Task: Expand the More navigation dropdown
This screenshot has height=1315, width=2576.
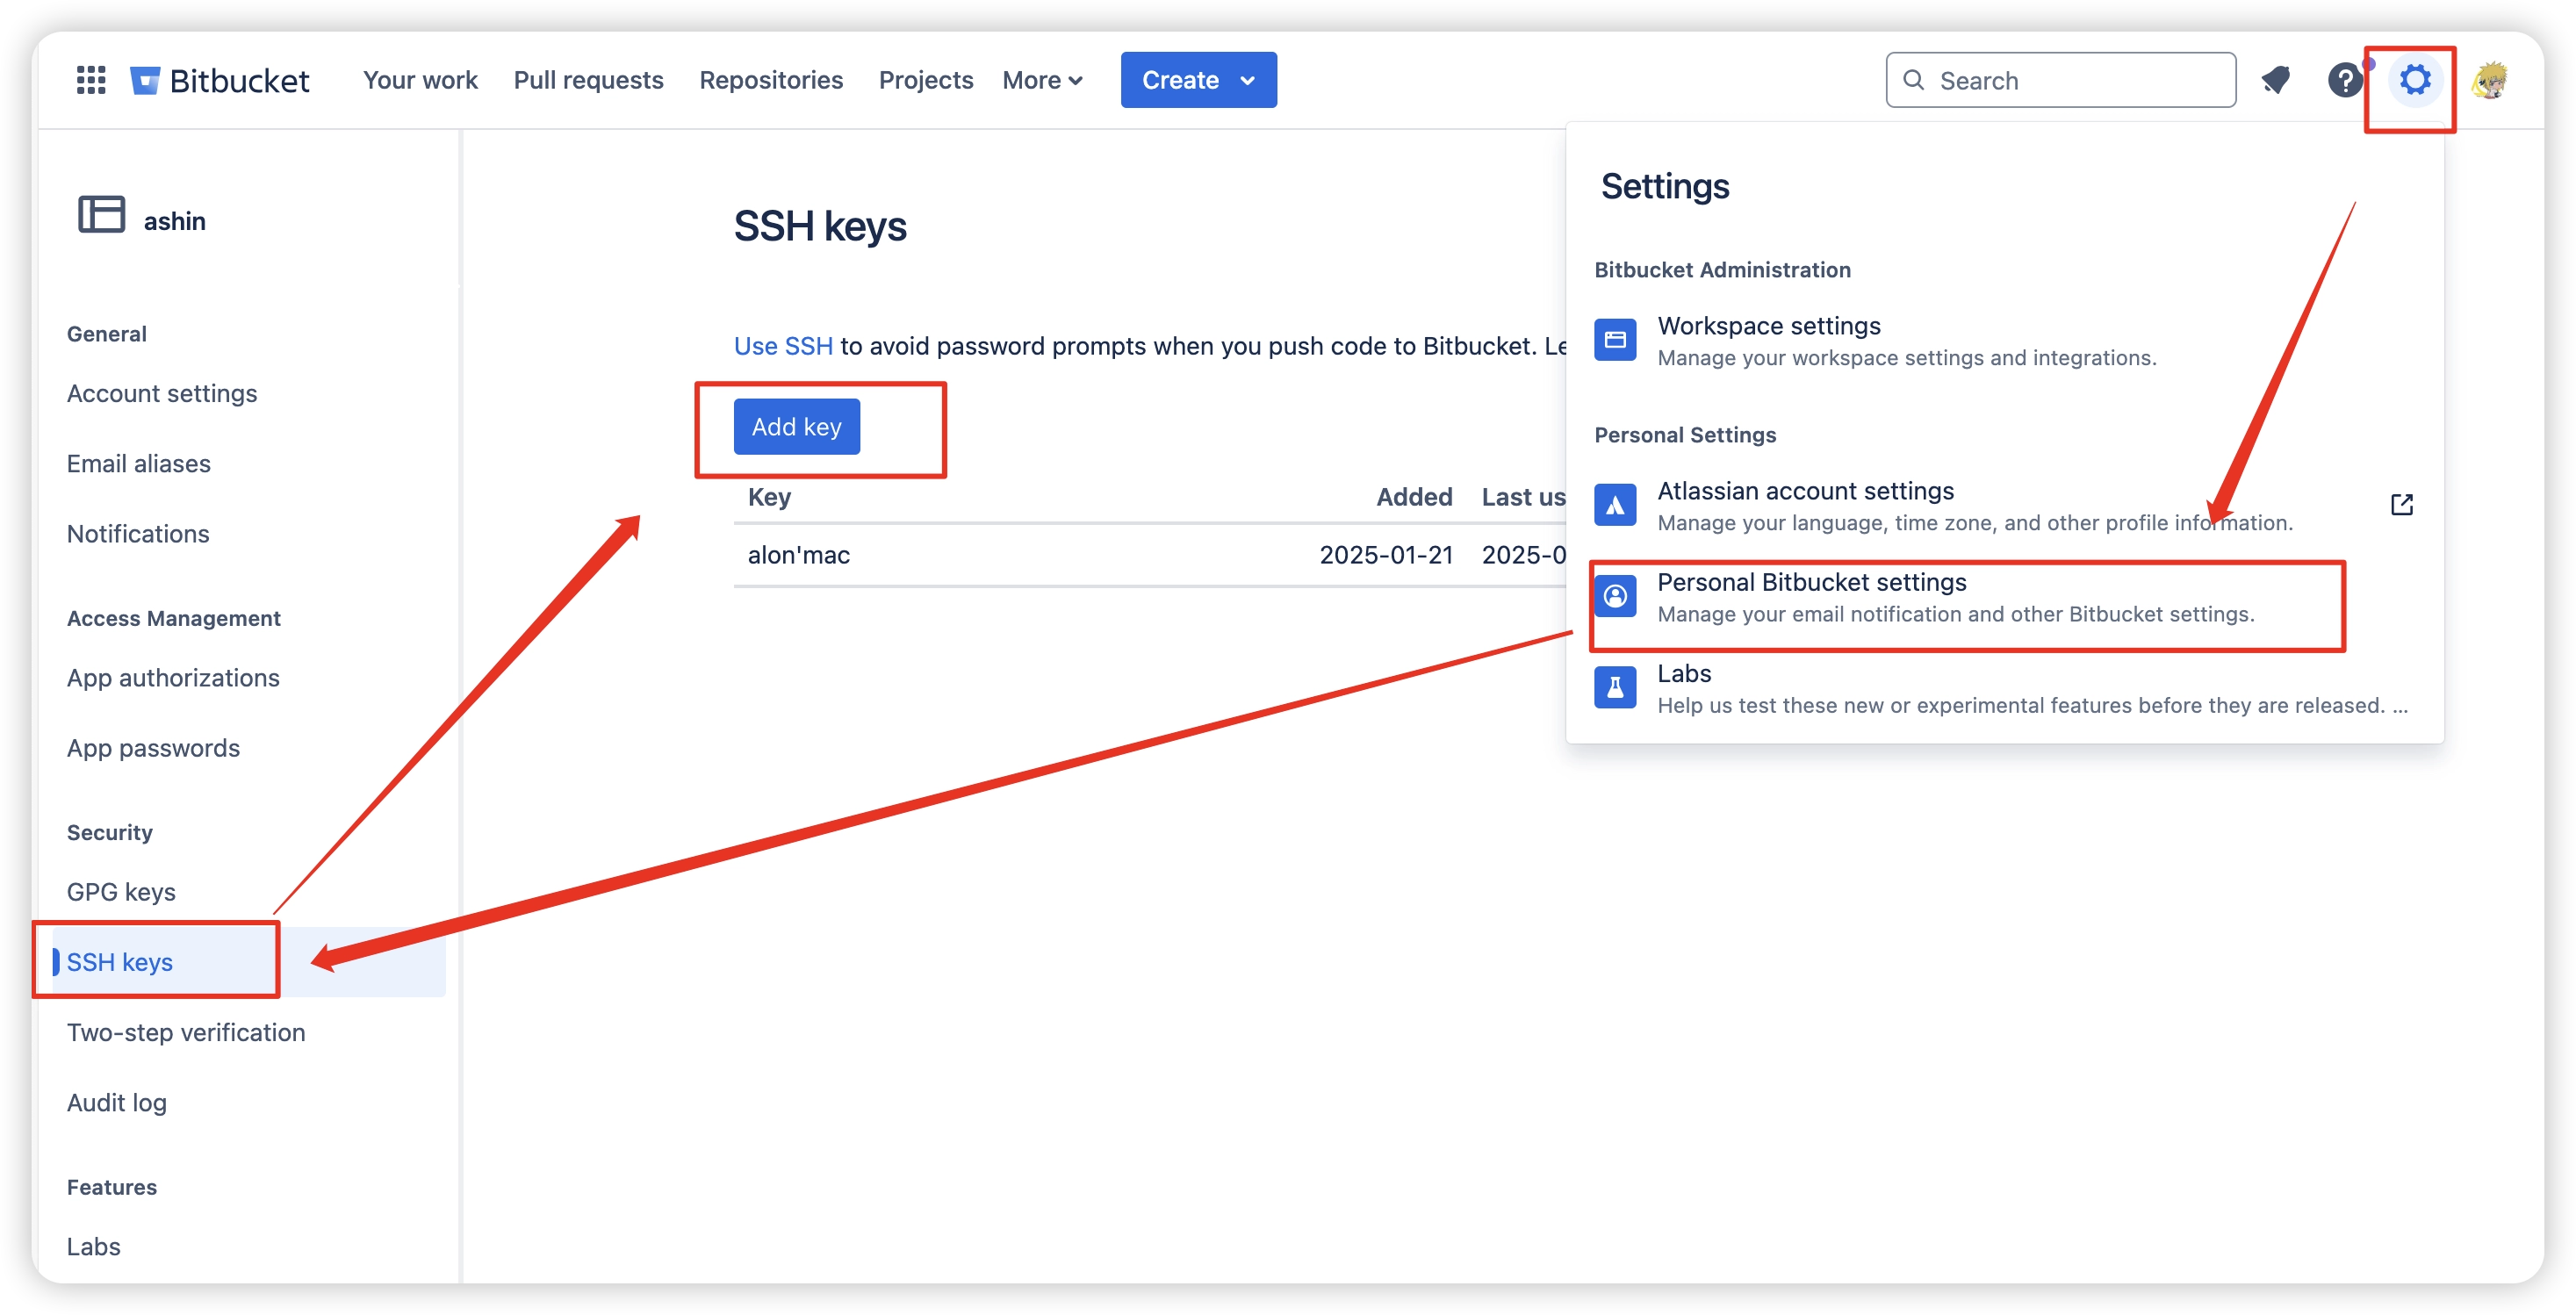Action: (1042, 80)
